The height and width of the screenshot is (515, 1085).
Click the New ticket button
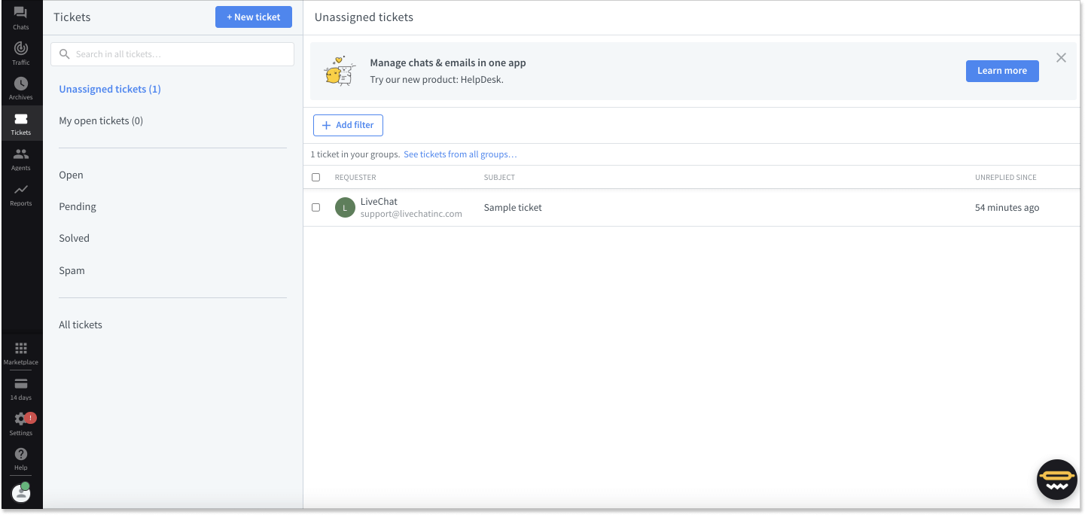pos(254,17)
